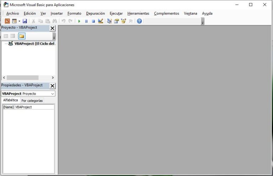273x176 pixels.
Task: Click the Project panel scroll left arrow
Action: [x=4, y=78]
